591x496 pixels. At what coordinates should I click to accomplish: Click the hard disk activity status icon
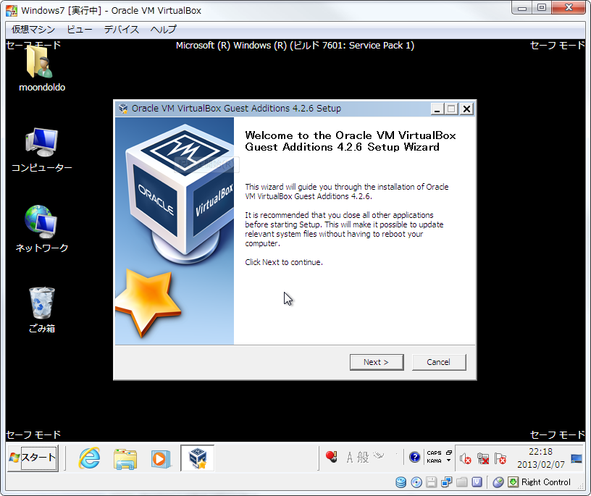pos(401,482)
